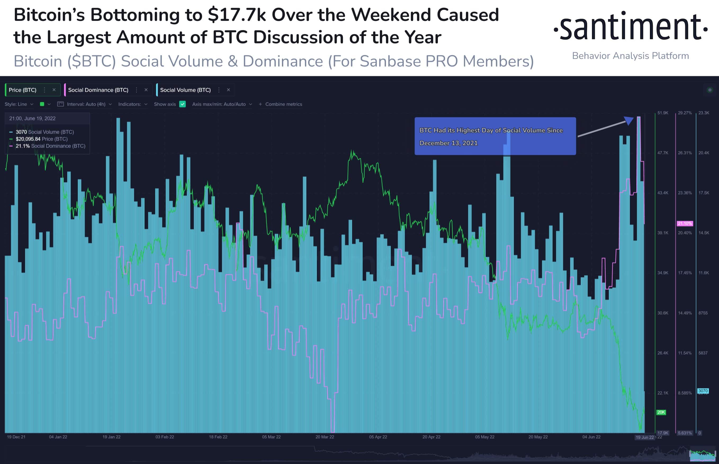Open options menu for Social Volume (BTC)

pos(219,90)
